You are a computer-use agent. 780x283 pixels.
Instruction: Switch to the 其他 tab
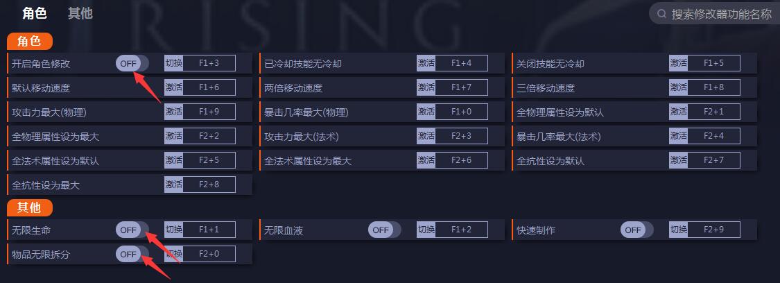click(80, 13)
